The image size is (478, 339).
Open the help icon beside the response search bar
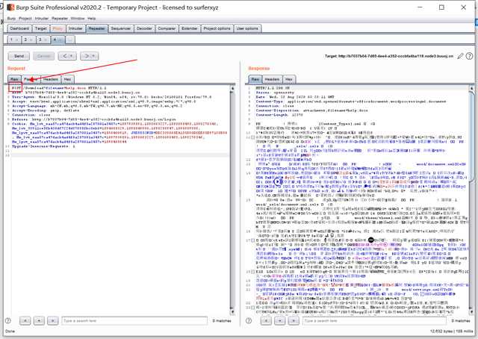(249, 321)
